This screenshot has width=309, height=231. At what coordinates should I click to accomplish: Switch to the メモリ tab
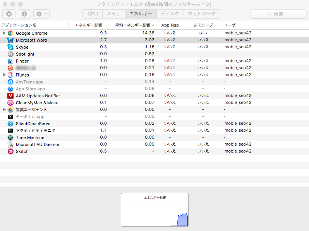coord(113,14)
